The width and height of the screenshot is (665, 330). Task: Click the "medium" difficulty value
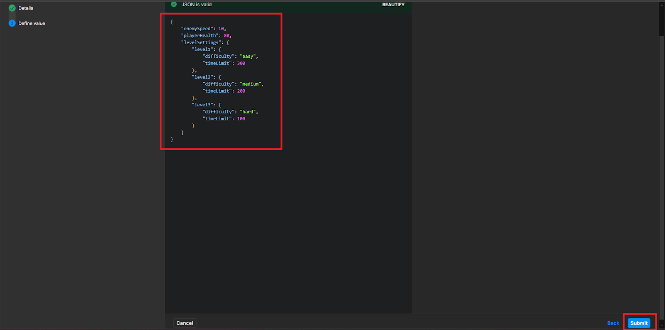click(x=251, y=84)
